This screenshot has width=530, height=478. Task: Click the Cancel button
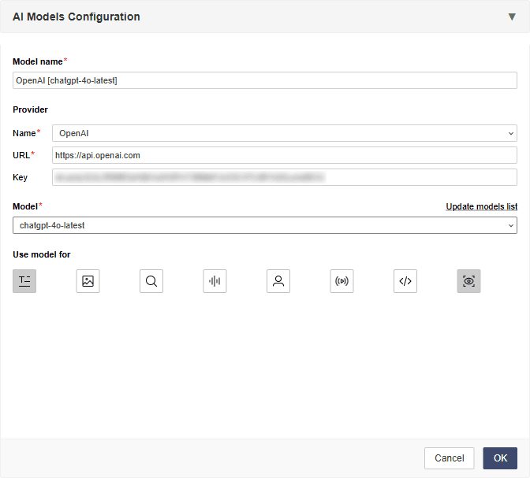(450, 458)
